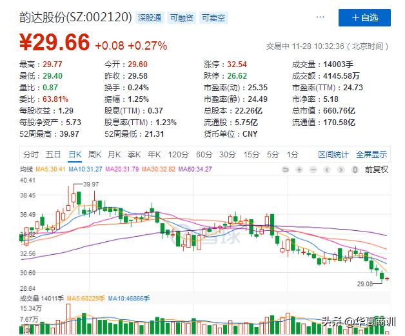405x336 pixels.
Task: Click the 最高 value 29.77
Action: pos(52,64)
